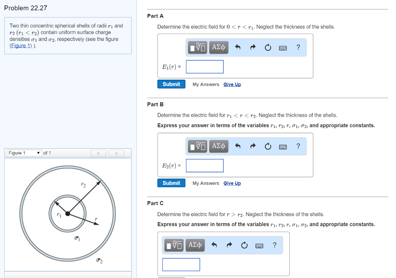396x278 pixels.
Task: Click the redo arrow in Part A toolbar
Action: pyautogui.click(x=253, y=48)
